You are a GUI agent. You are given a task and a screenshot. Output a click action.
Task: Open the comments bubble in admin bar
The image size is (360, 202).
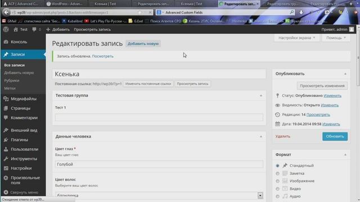pos(37,29)
